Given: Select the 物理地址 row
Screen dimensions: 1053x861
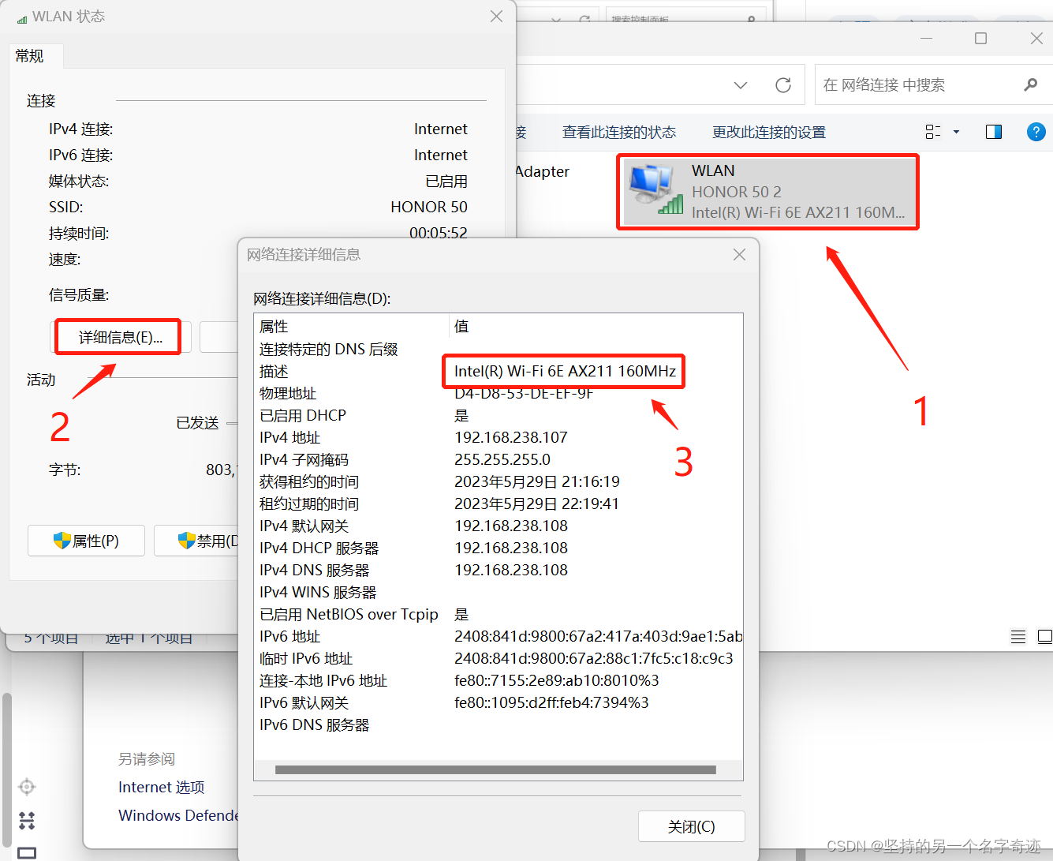Looking at the screenshot, I should tap(498, 393).
